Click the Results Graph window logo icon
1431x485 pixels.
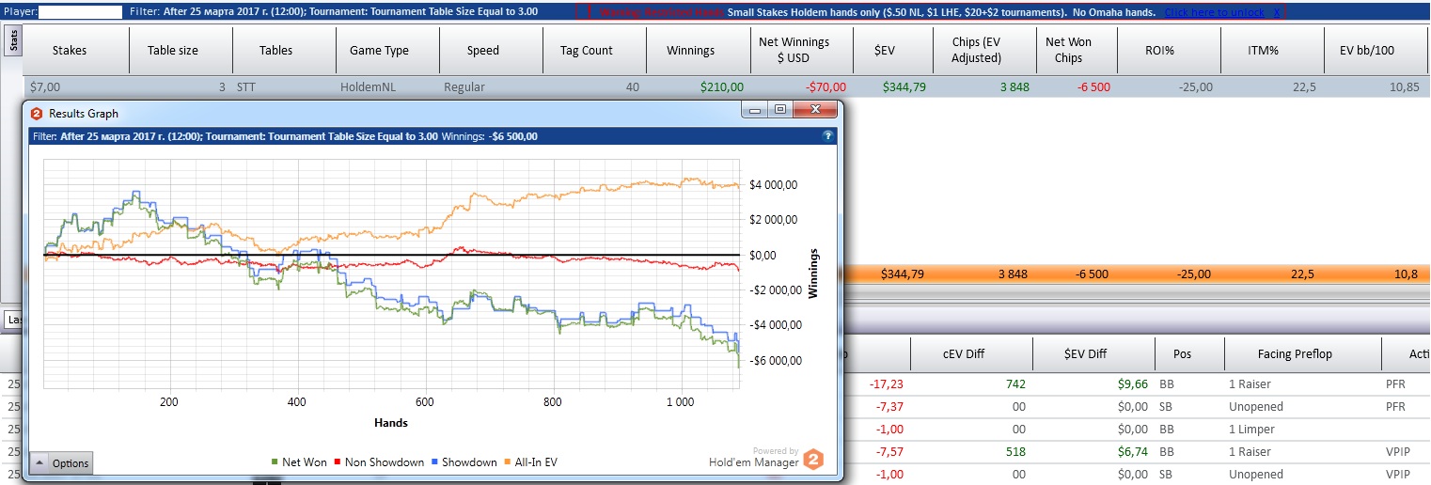(37, 114)
